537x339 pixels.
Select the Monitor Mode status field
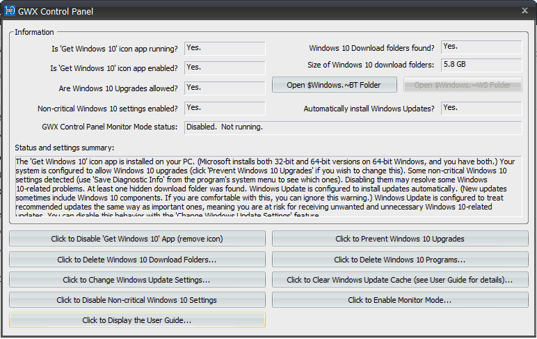point(353,127)
